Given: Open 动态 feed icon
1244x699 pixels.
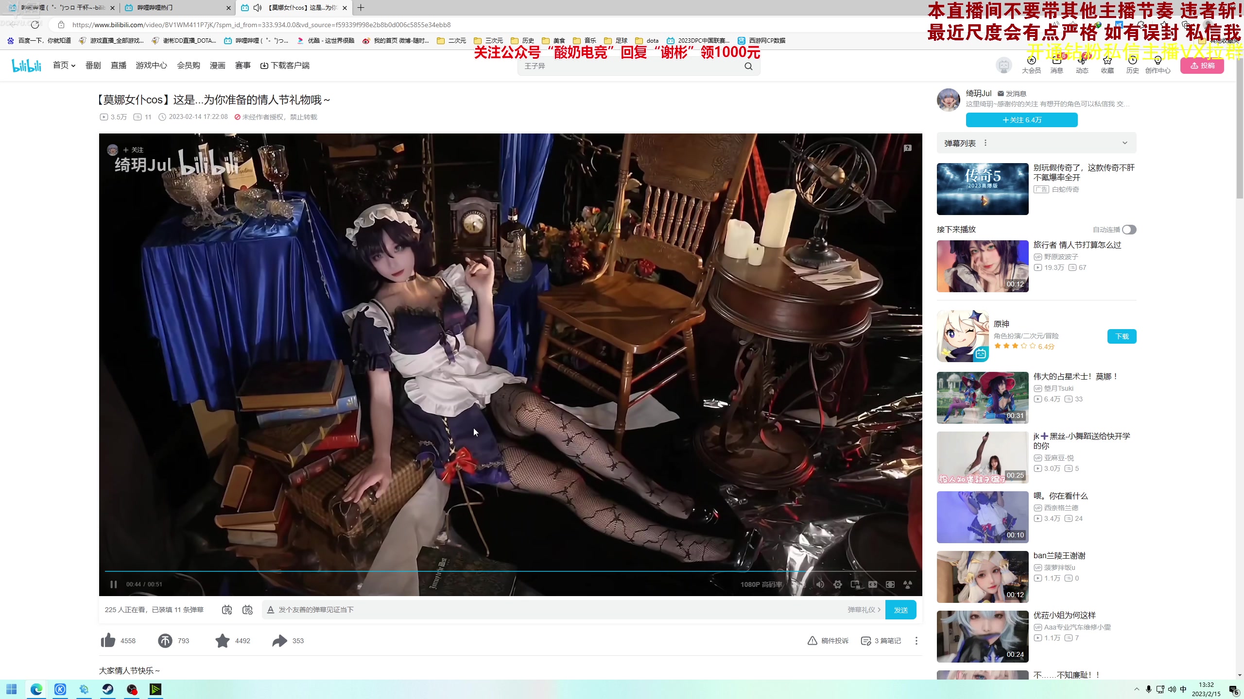Looking at the screenshot, I should point(1082,64).
